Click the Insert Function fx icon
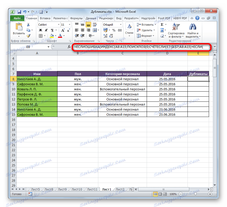 tap(69, 47)
